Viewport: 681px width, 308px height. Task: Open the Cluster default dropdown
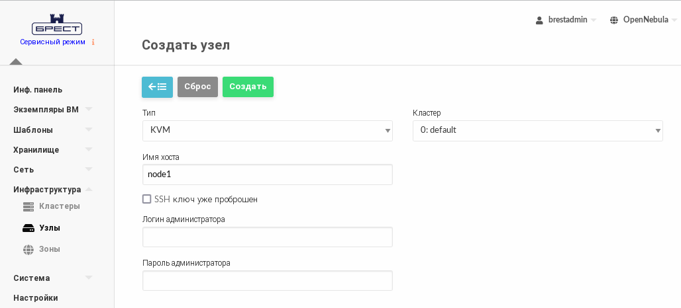click(x=537, y=130)
